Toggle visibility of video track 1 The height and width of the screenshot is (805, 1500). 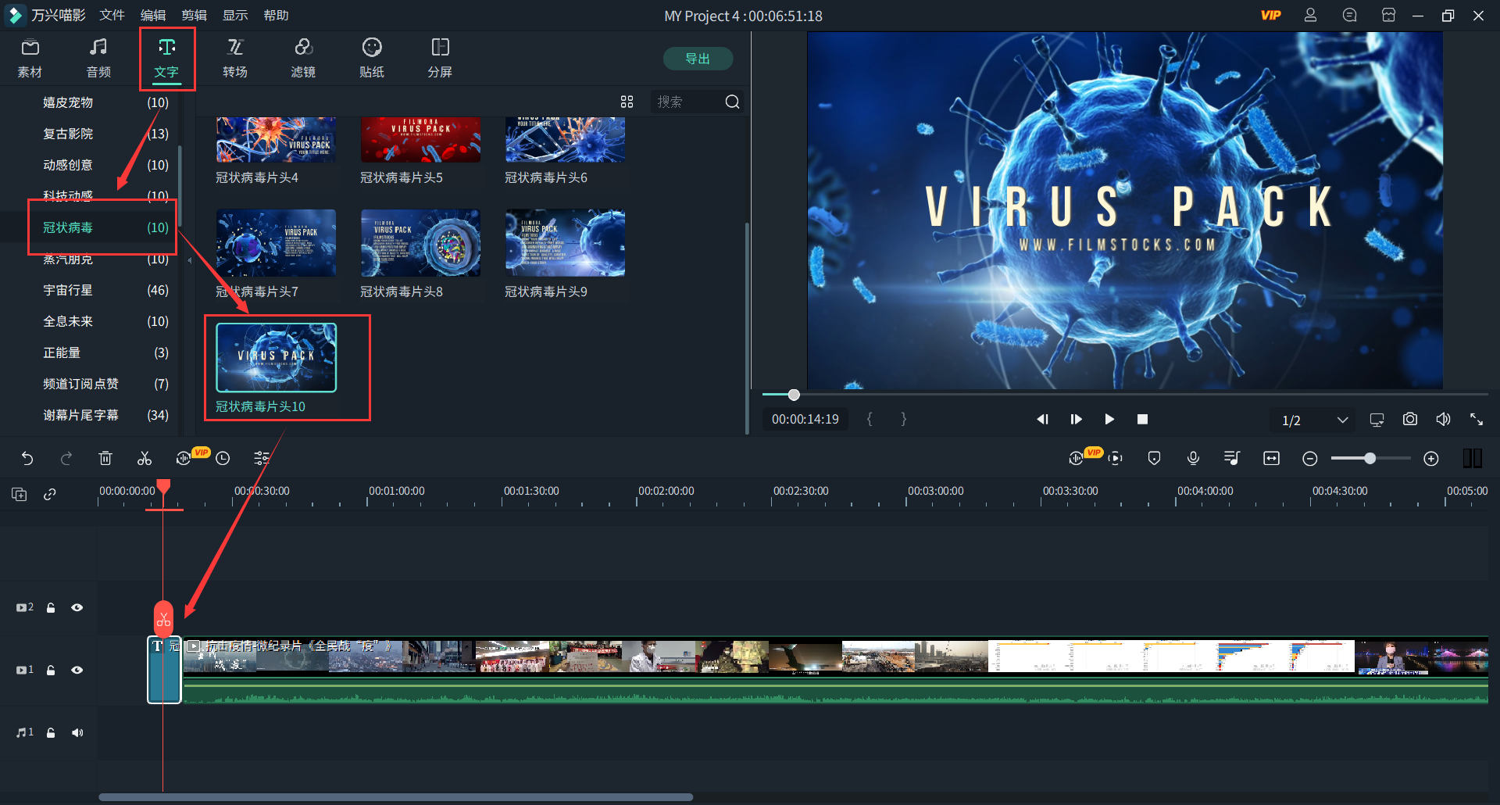77,670
